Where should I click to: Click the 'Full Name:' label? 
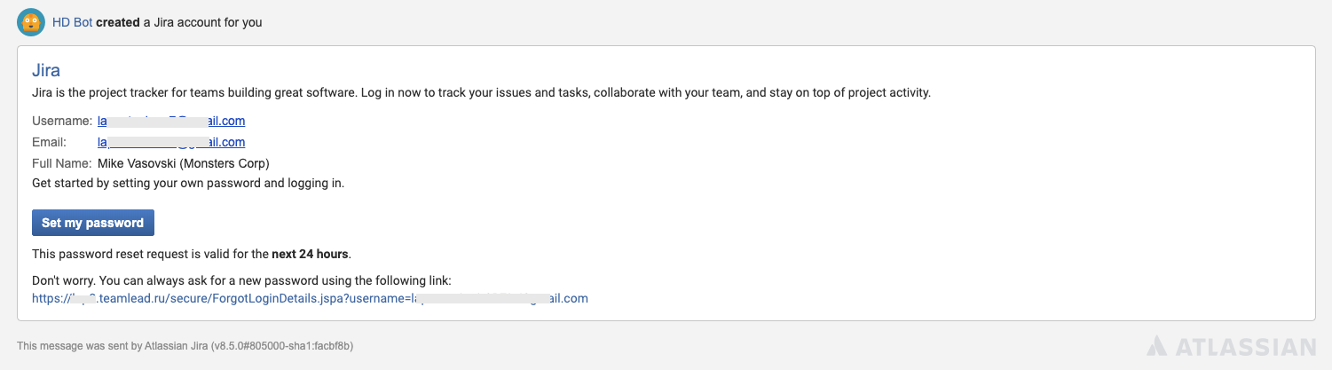coord(61,163)
